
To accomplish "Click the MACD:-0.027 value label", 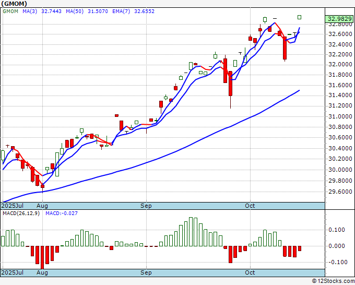I will click(x=62, y=213).
